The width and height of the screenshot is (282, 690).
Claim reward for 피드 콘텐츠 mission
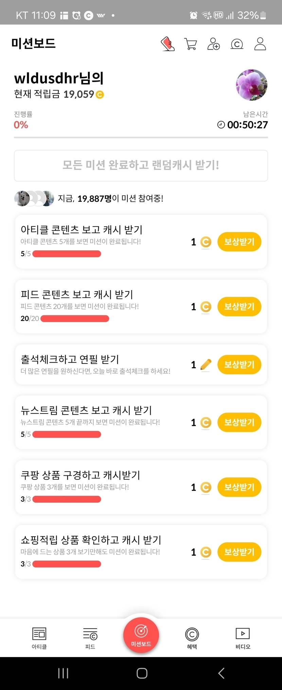(239, 307)
